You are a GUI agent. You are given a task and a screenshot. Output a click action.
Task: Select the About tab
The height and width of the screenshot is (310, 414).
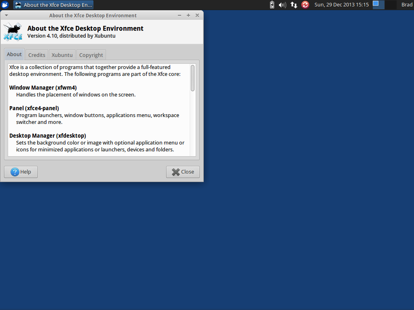[x=14, y=54]
